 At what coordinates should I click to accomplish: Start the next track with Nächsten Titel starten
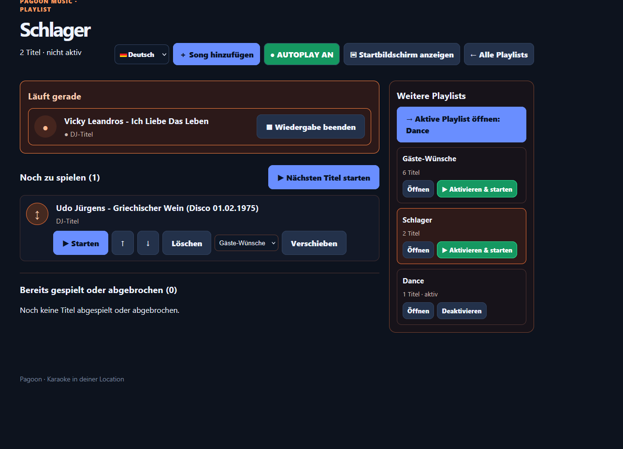pos(324,178)
